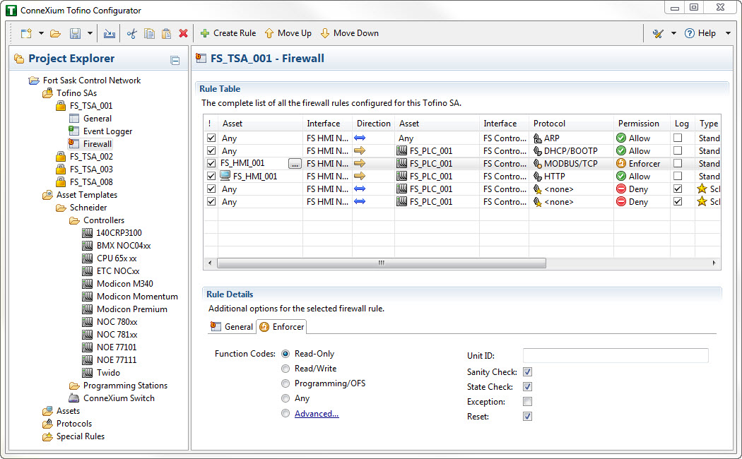
Task: Switch to Enforcer tab
Action: point(282,327)
